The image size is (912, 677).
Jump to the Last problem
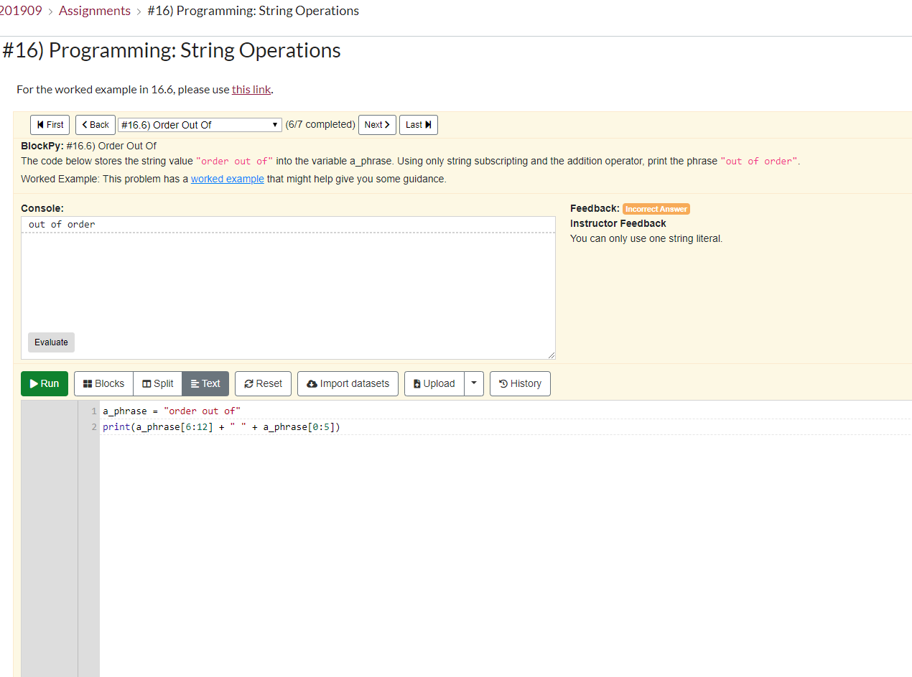tap(418, 124)
